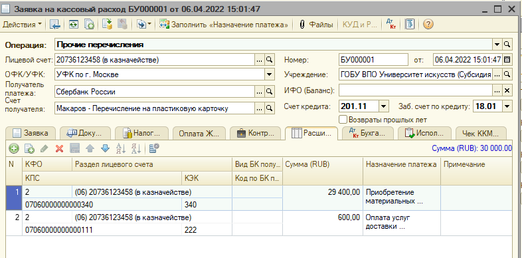The image size is (522, 258).
Task: Select the 29 400,00 amount cell
Action: pyautogui.click(x=323, y=198)
